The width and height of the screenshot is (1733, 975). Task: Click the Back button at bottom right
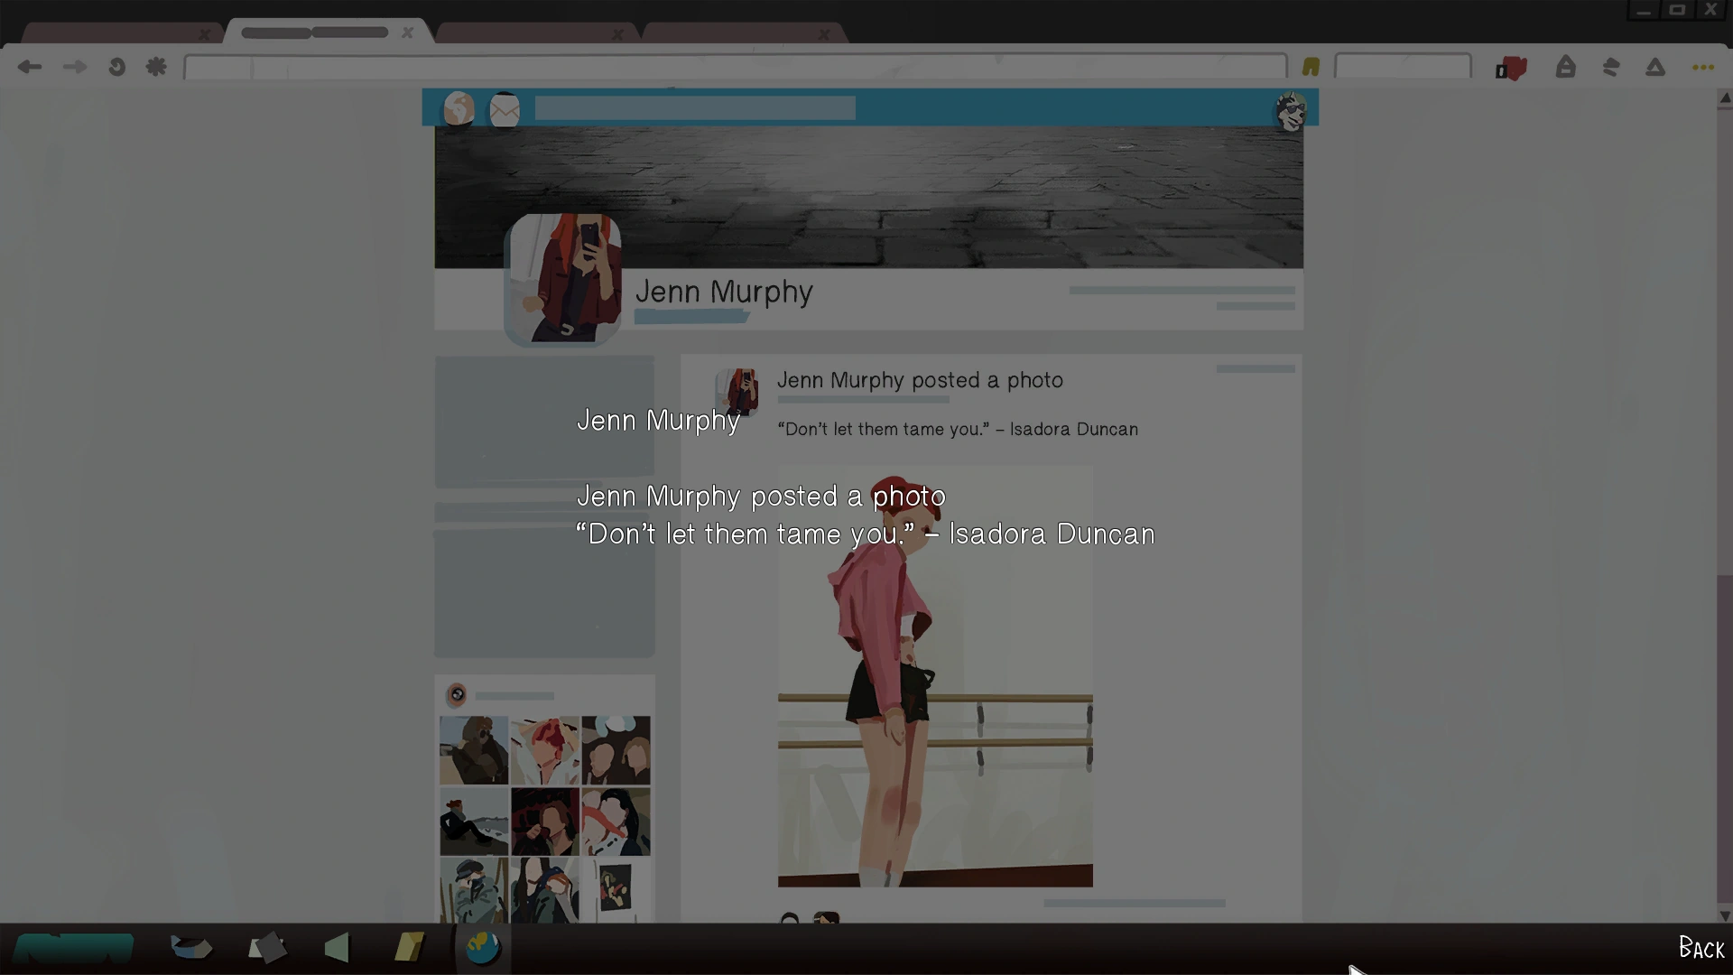point(1701,948)
